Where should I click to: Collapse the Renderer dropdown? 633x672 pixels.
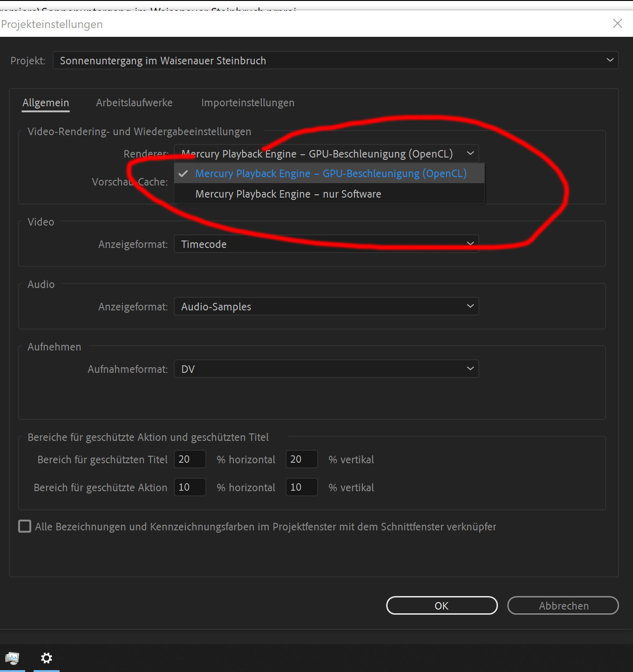326,154
